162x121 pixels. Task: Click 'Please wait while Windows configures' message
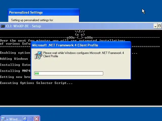click(84, 54)
